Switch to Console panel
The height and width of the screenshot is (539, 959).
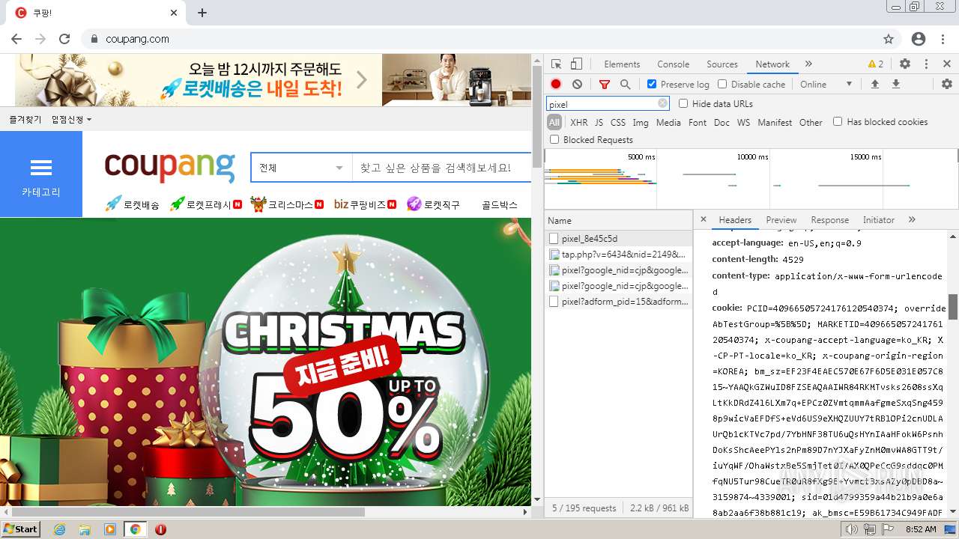pos(673,64)
